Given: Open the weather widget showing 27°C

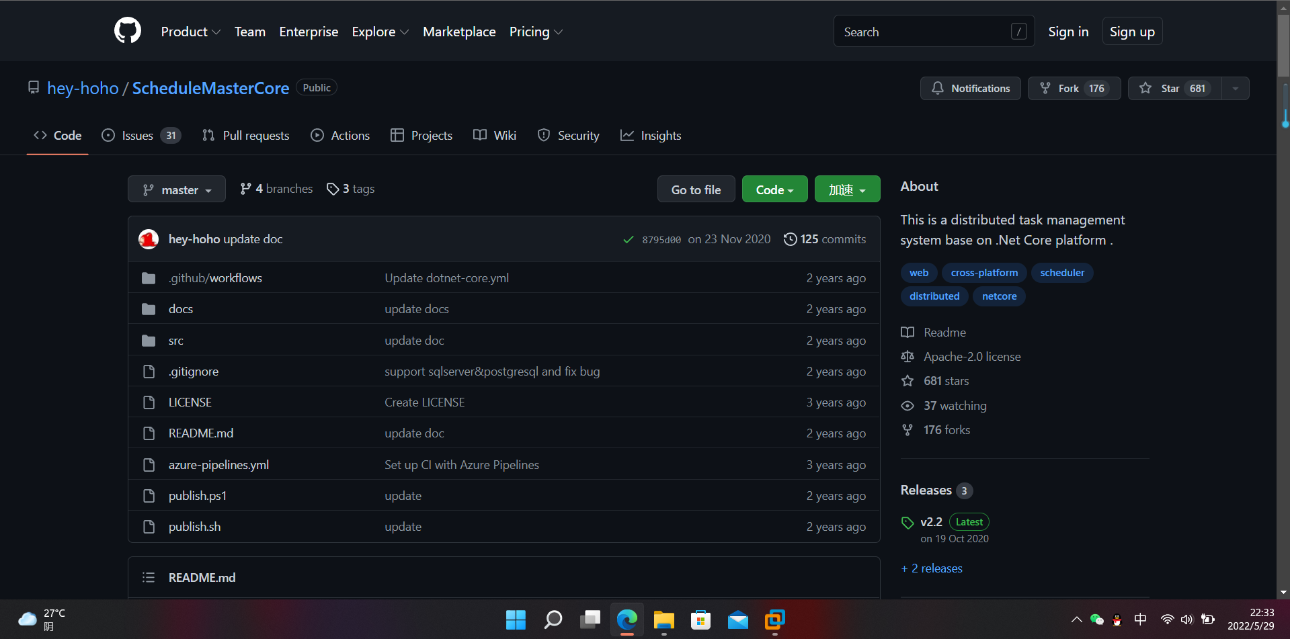Looking at the screenshot, I should 42,620.
